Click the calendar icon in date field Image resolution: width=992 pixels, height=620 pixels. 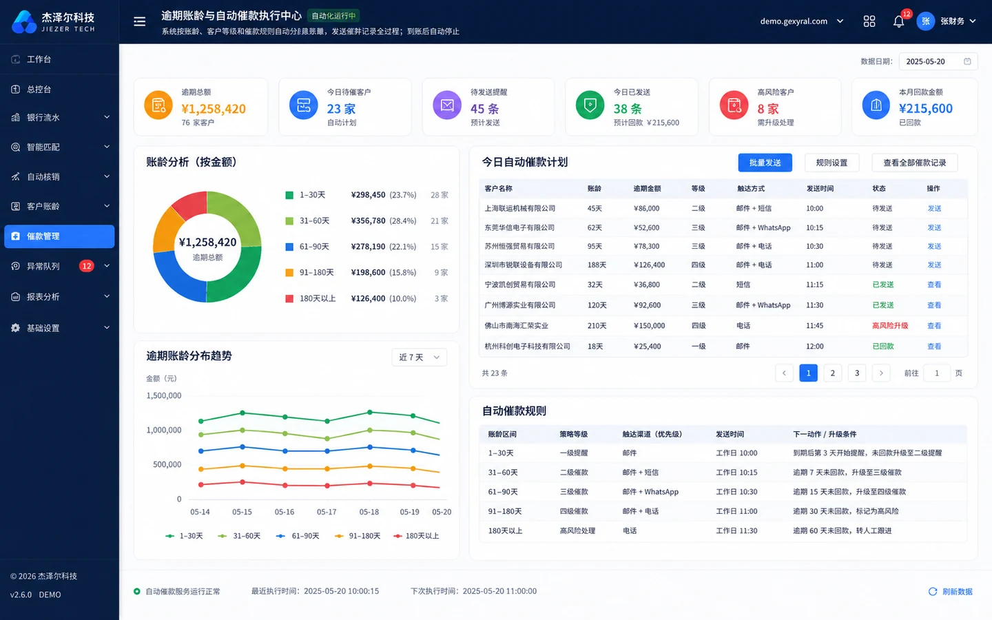click(x=967, y=61)
